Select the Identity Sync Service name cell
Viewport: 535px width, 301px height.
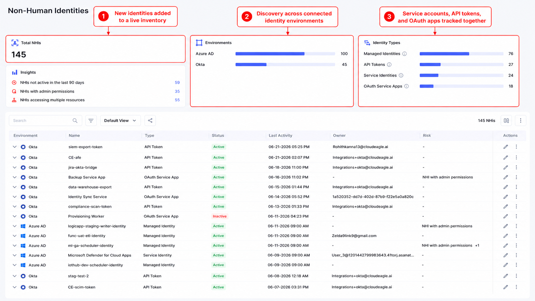click(87, 197)
